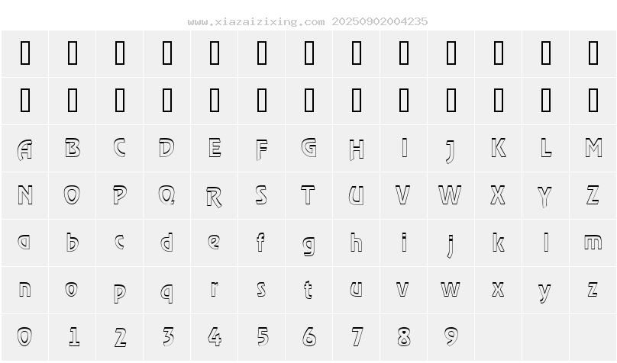Select the uppercase Q glyph
This screenshot has height=363, width=617.
(166, 195)
